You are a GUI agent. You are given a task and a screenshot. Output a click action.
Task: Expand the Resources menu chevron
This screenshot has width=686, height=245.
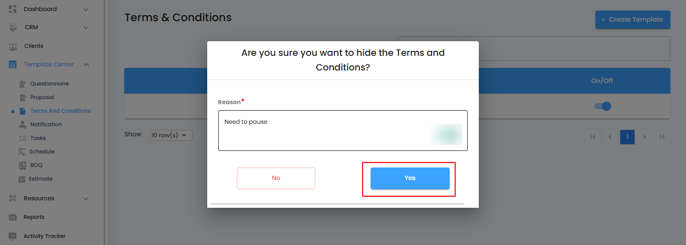(x=86, y=198)
